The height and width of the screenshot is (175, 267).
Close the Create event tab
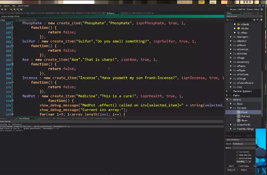(x=16, y=20)
